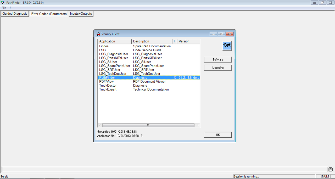Click the list's right scroll arrow
Viewport: 335px width, 179px height.
pos(198,125)
